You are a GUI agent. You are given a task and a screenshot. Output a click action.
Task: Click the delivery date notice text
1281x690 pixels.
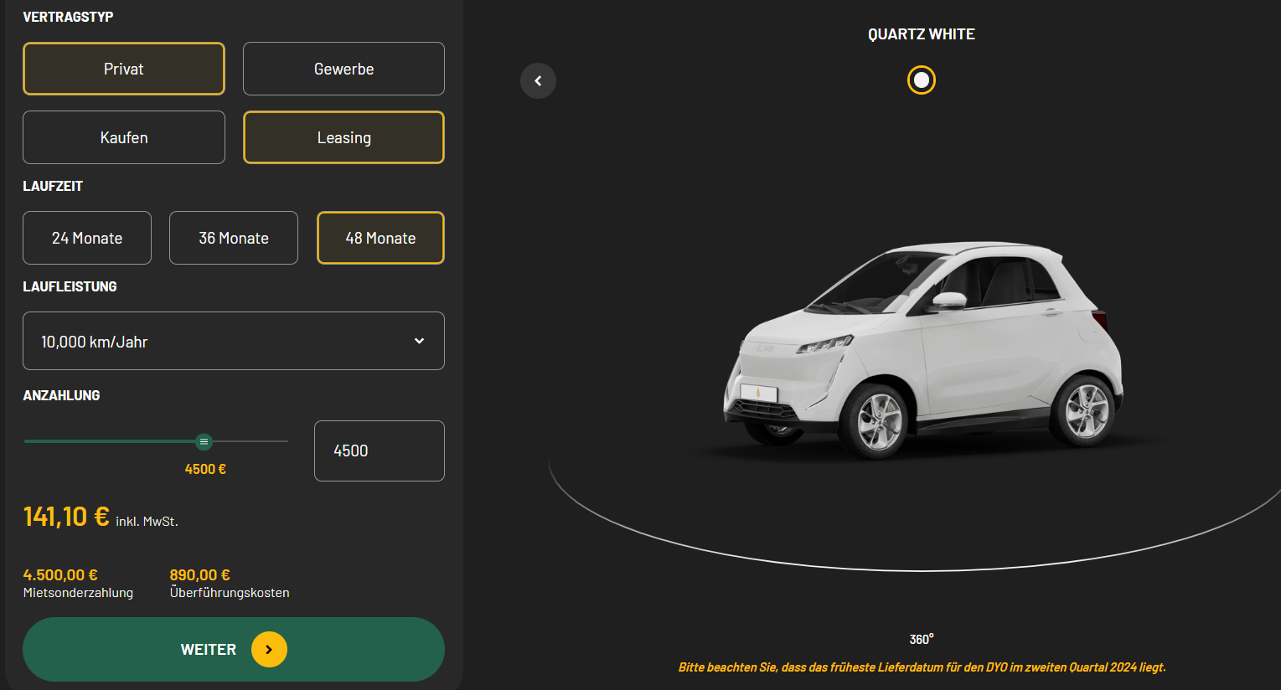922,667
